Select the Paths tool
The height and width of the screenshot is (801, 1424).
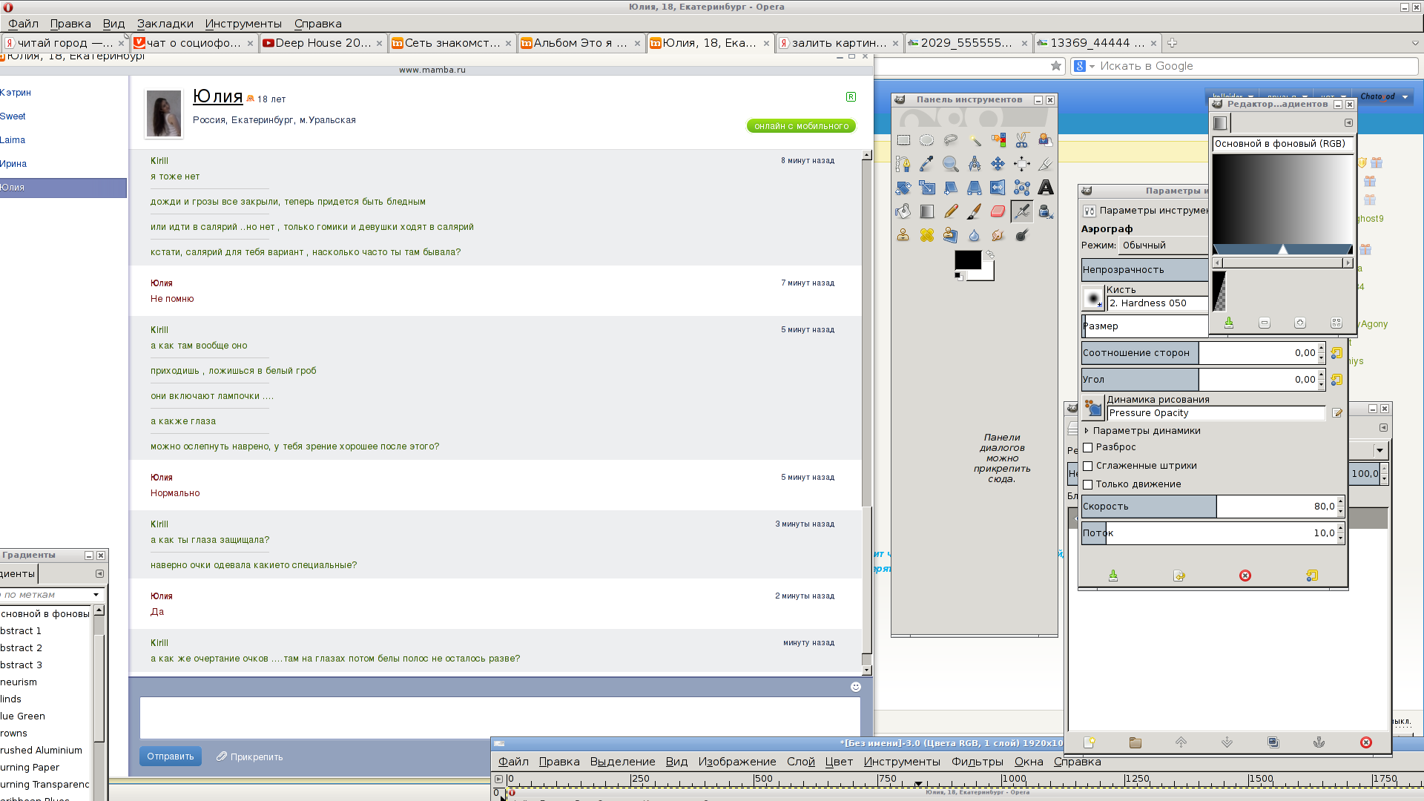(x=903, y=164)
